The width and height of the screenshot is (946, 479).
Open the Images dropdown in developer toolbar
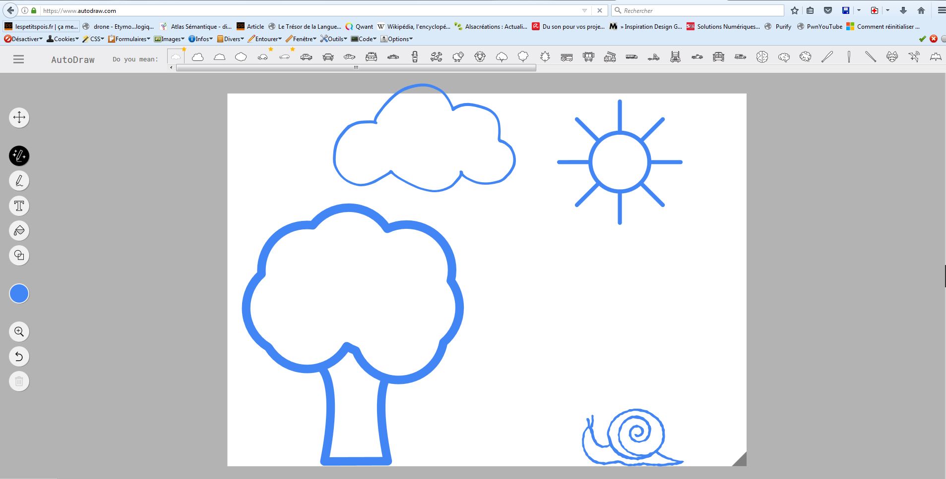tap(169, 39)
